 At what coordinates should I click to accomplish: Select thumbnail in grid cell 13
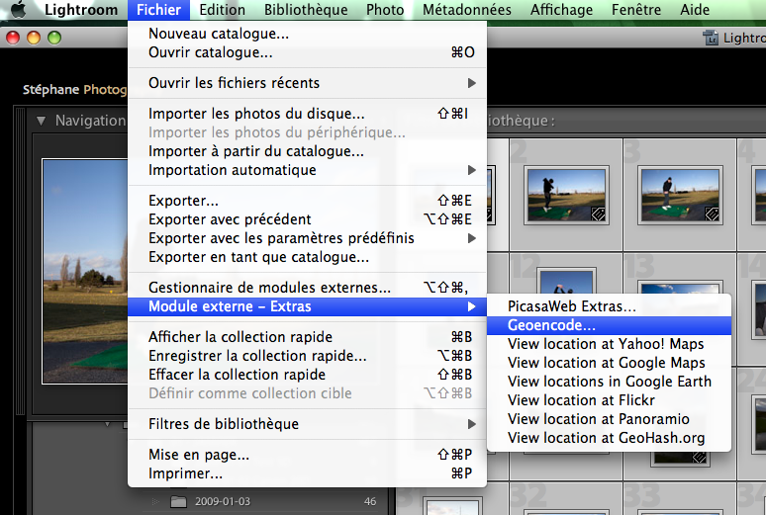[x=680, y=288]
